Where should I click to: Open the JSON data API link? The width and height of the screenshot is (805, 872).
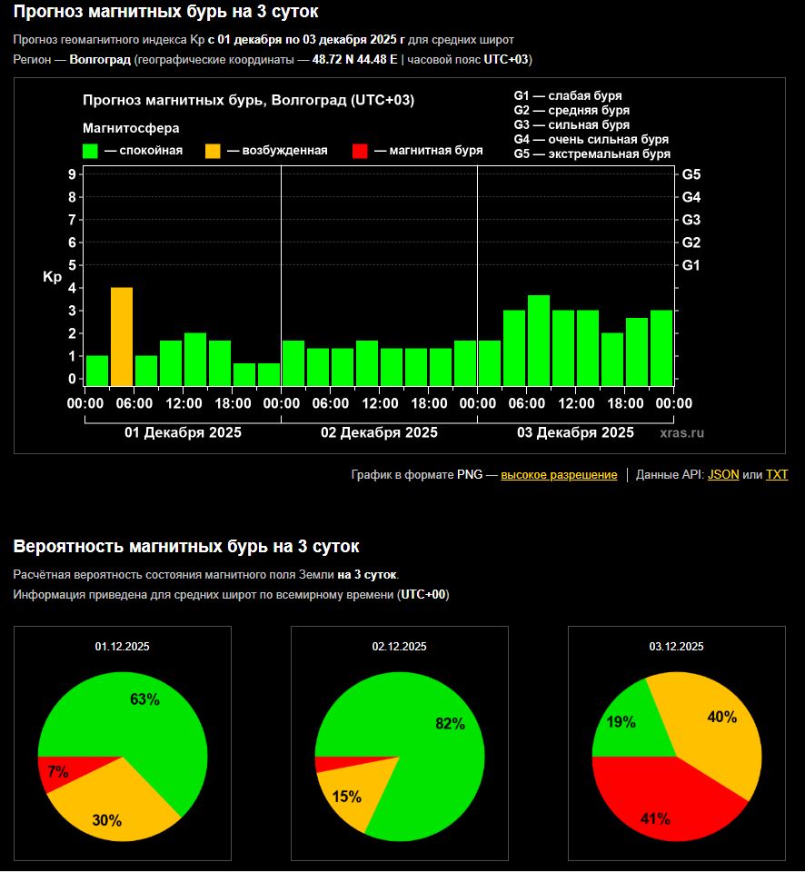[x=722, y=475]
